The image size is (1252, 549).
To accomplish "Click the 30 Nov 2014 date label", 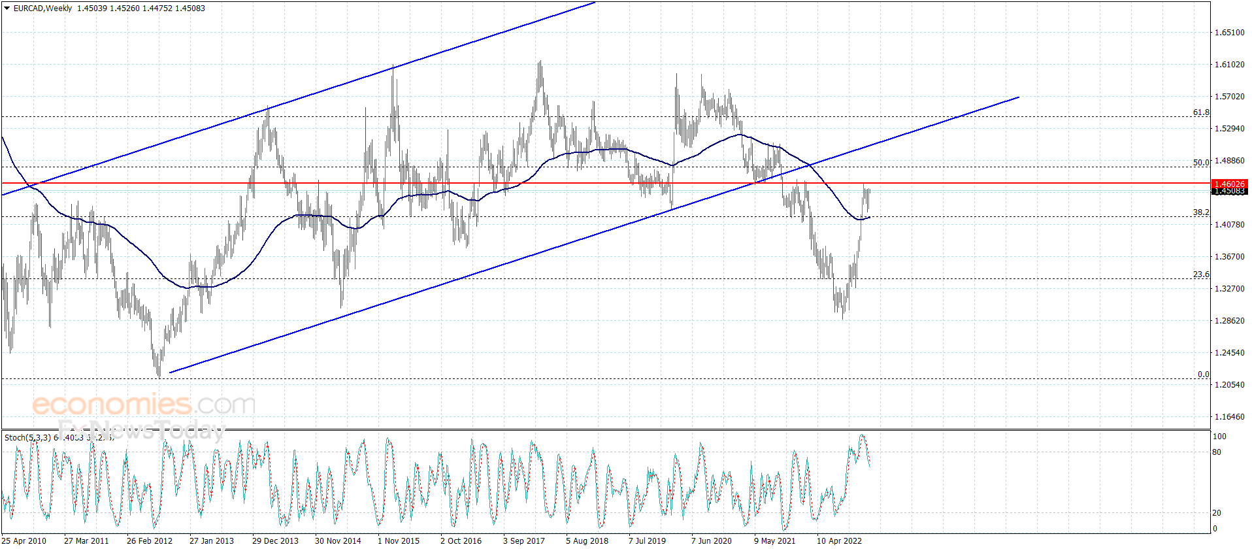I will click(338, 541).
